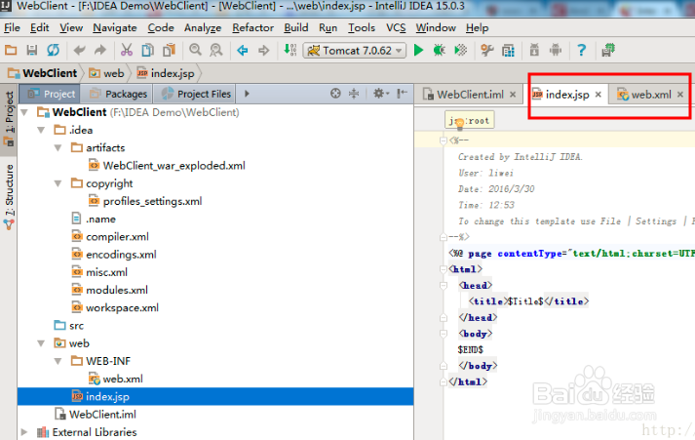Close the web.xml tab
695x440 pixels.
point(680,95)
